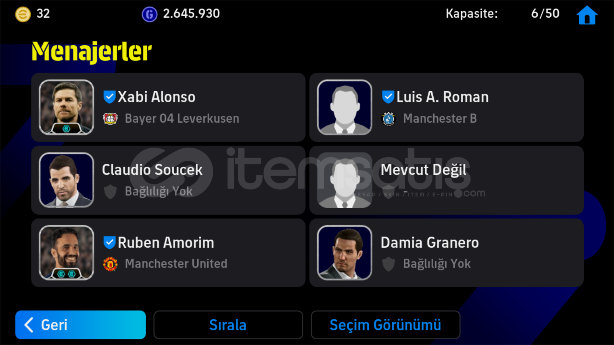This screenshot has width=614, height=345.
Task: Tap the Manchester B club badge
Action: 388,119
